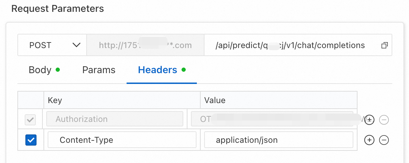This screenshot has width=409, height=163.
Task: Click the masked Authorization token value field
Action: (272, 119)
